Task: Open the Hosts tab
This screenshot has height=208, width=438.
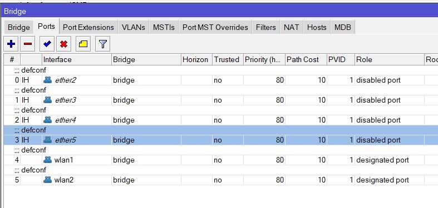Action: click(317, 27)
